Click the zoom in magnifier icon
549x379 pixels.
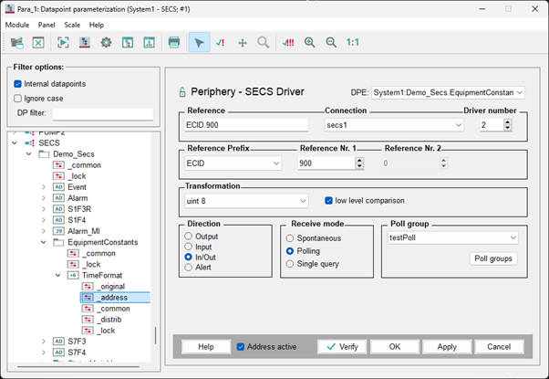pos(310,43)
